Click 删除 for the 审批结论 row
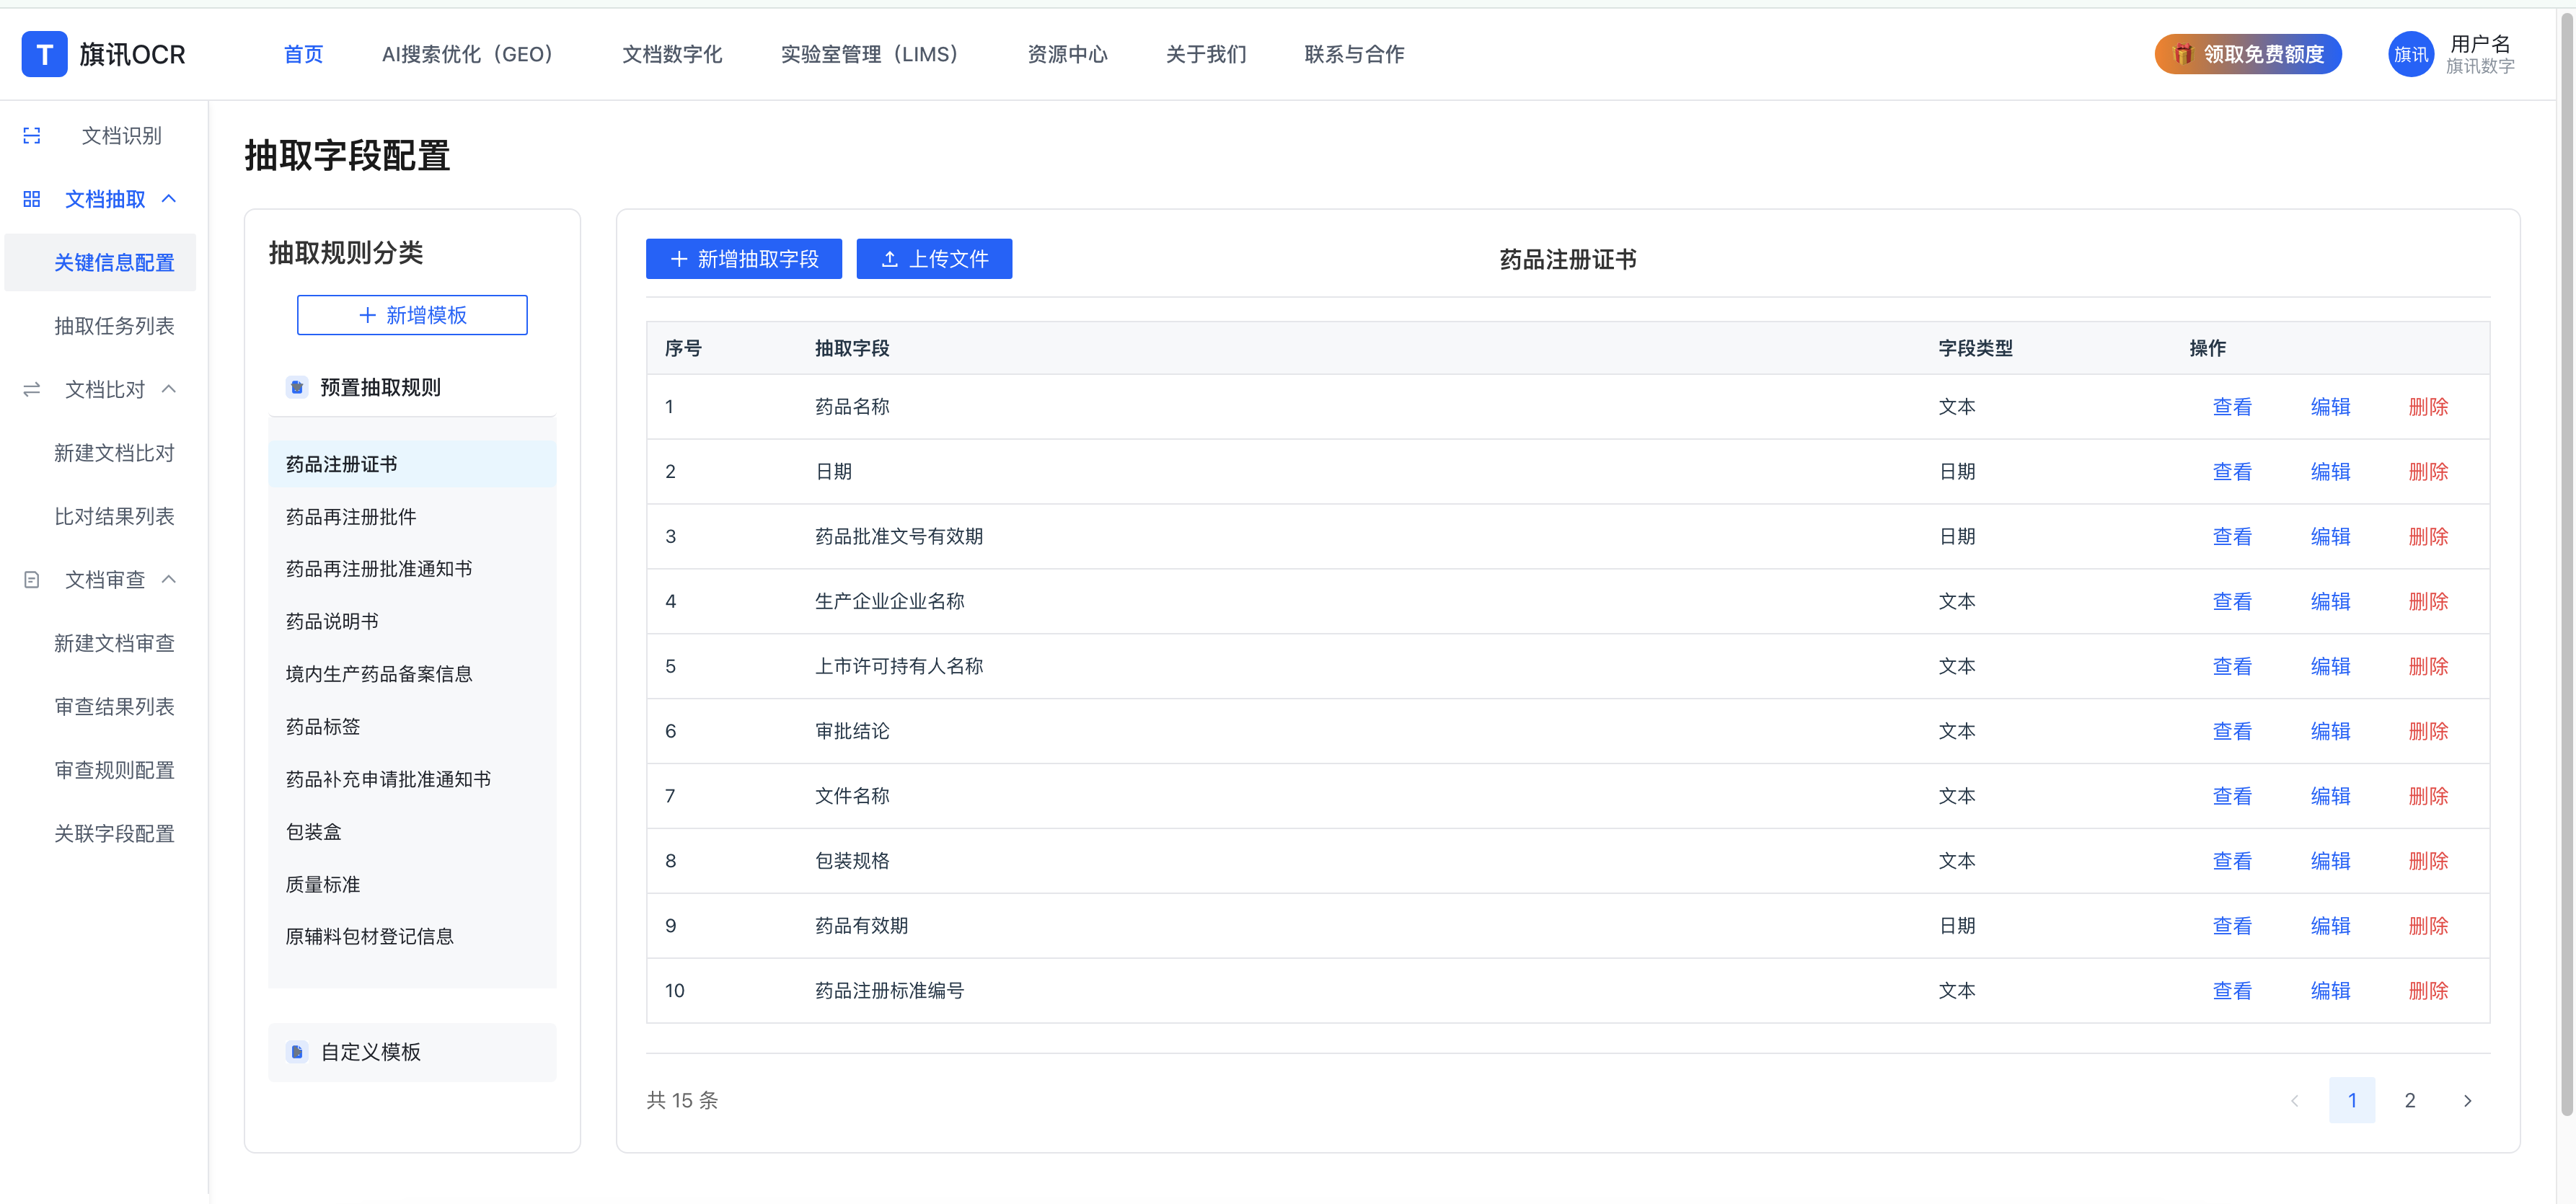This screenshot has width=2576, height=1204. pyautogui.click(x=2427, y=731)
